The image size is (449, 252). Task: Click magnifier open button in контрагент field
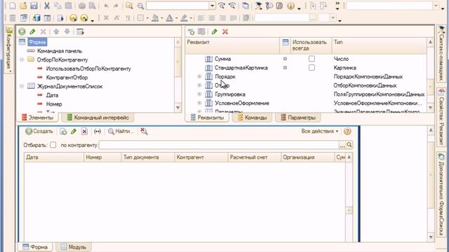349,145
